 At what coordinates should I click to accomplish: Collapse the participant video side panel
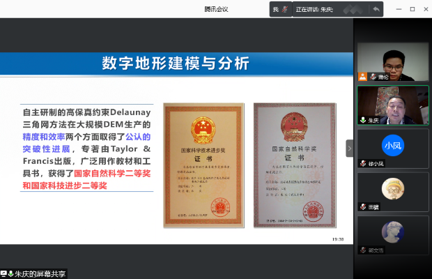tap(350, 148)
